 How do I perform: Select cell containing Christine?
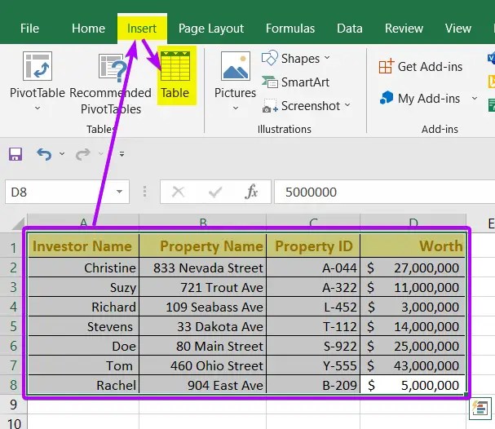pyautogui.click(x=83, y=268)
